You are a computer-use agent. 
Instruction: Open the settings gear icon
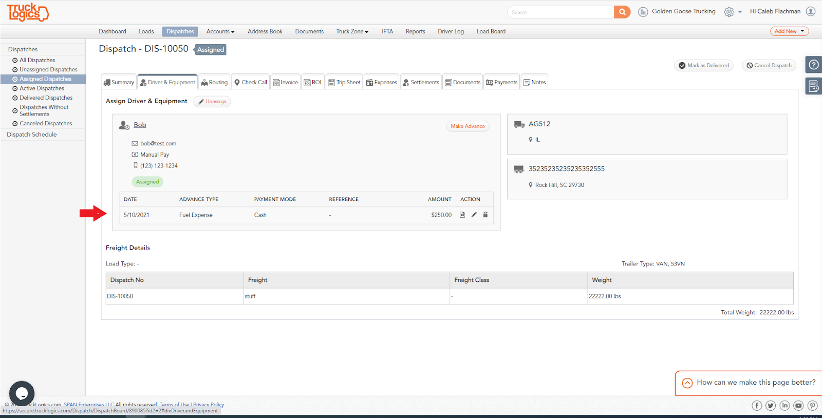[x=728, y=12]
